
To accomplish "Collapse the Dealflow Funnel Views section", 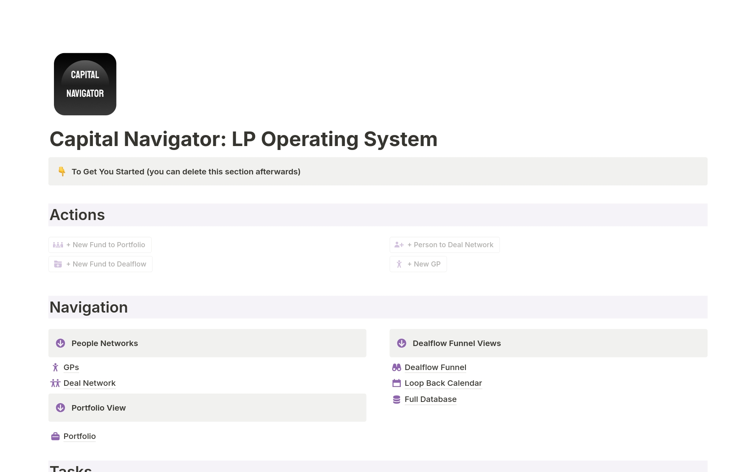I will (402, 343).
